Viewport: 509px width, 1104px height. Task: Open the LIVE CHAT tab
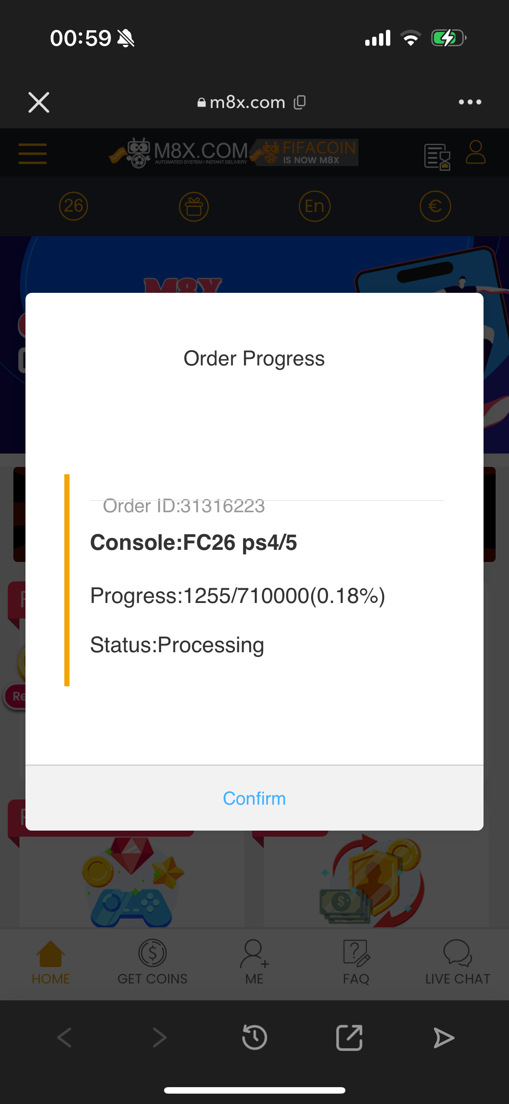(458, 962)
